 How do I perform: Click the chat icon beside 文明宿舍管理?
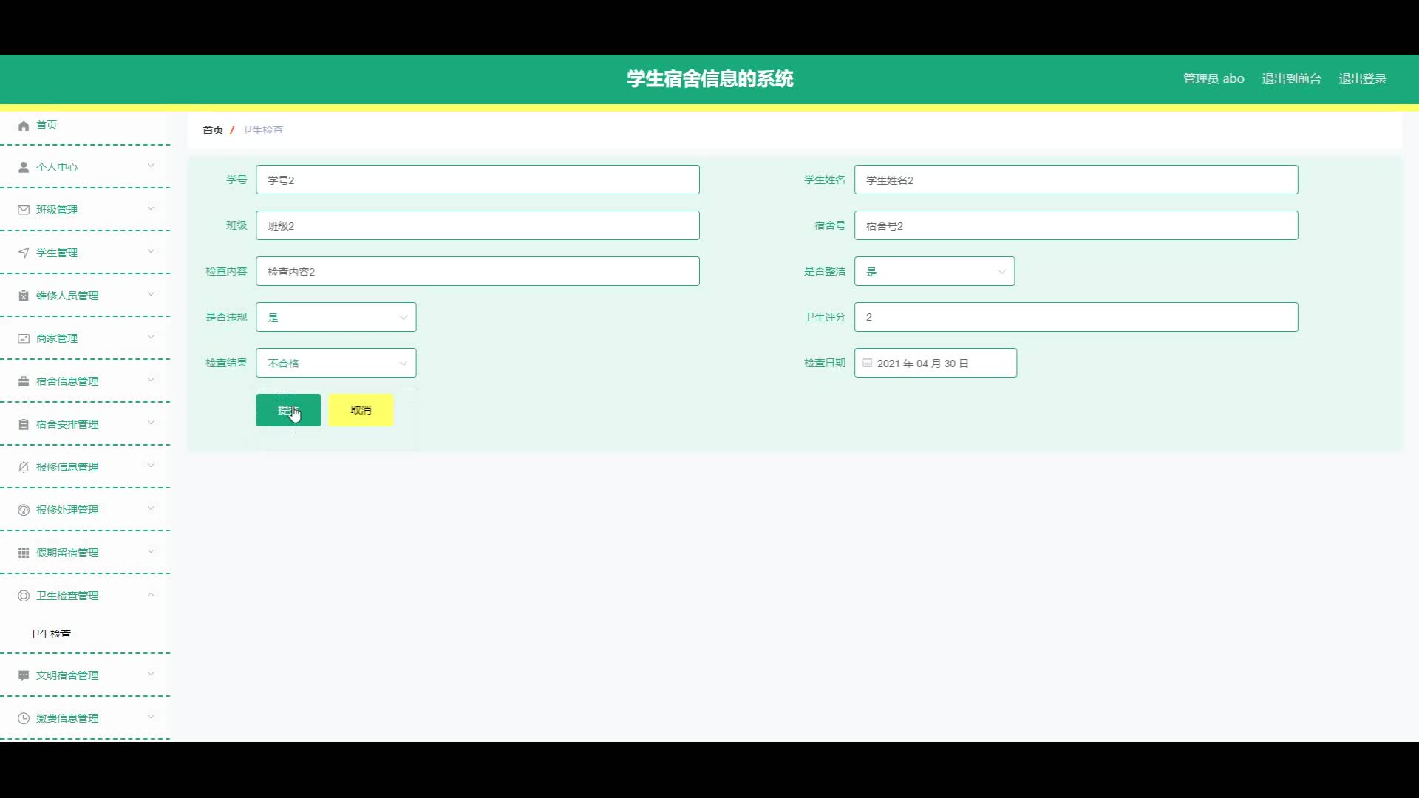[x=24, y=675]
